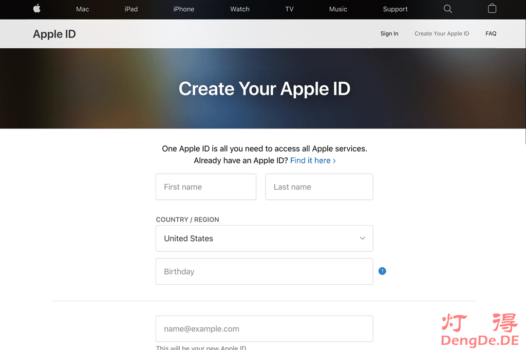Open search with the magnifying glass icon

(x=447, y=9)
